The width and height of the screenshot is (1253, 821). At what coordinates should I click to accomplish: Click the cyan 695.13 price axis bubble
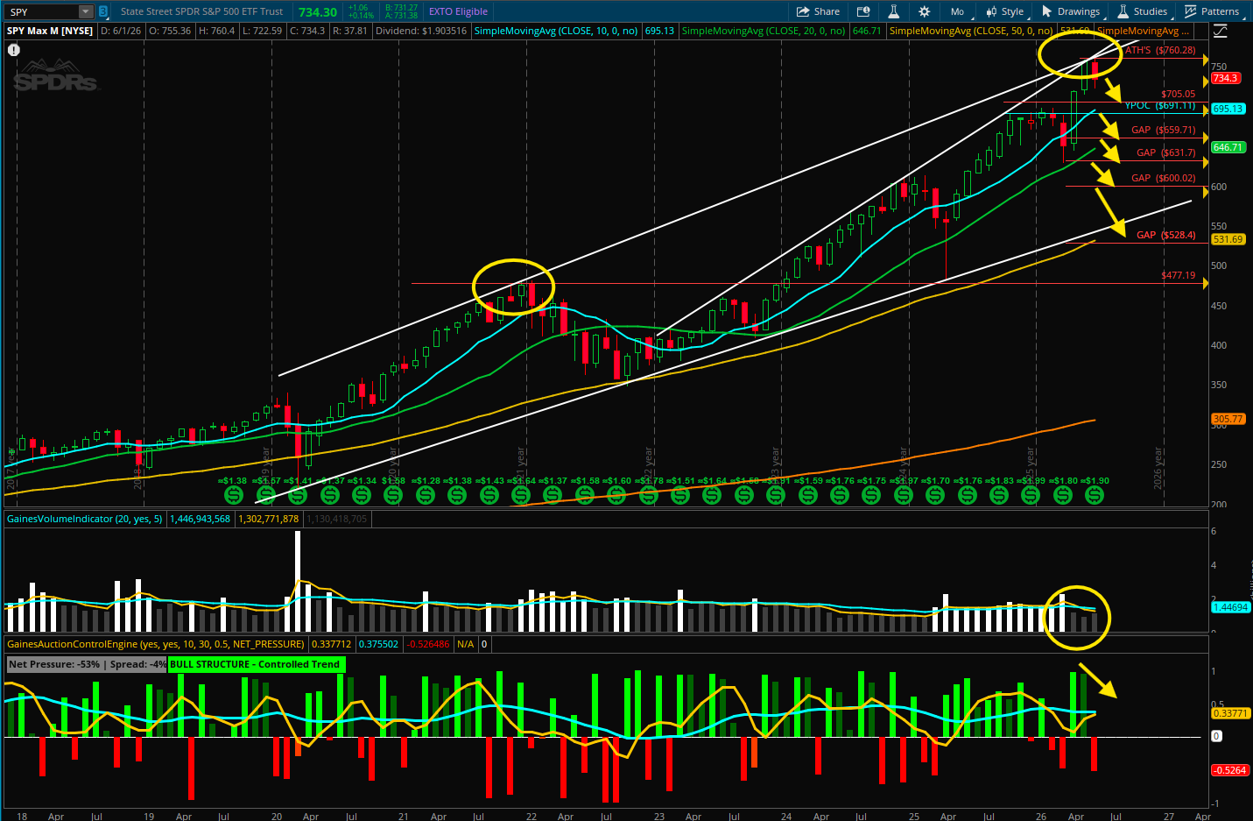(1228, 109)
